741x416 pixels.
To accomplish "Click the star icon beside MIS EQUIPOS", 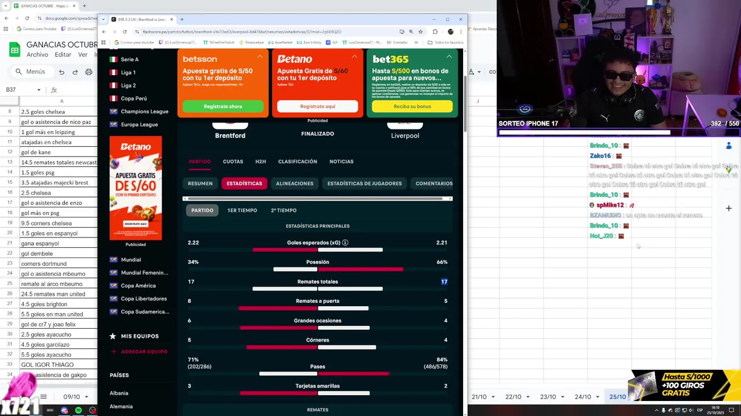I will (x=113, y=336).
